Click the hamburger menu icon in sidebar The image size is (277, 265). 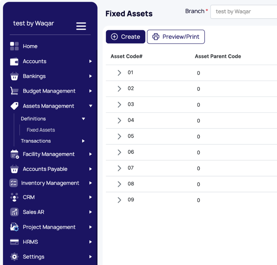[81, 26]
